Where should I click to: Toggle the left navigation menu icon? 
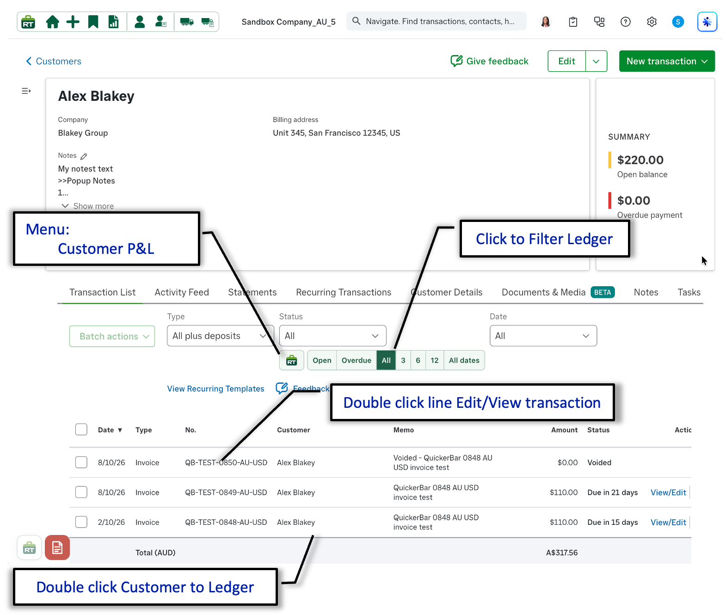pos(26,91)
